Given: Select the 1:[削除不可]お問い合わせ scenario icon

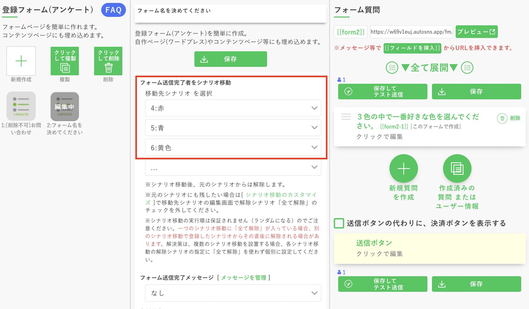Looking at the screenshot, I should [21, 106].
